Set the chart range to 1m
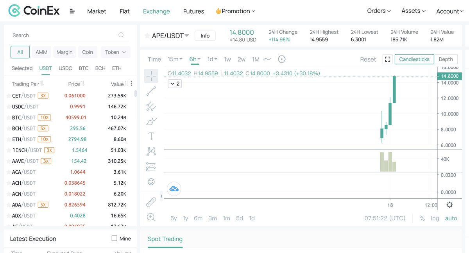 pyautogui.click(x=226, y=218)
